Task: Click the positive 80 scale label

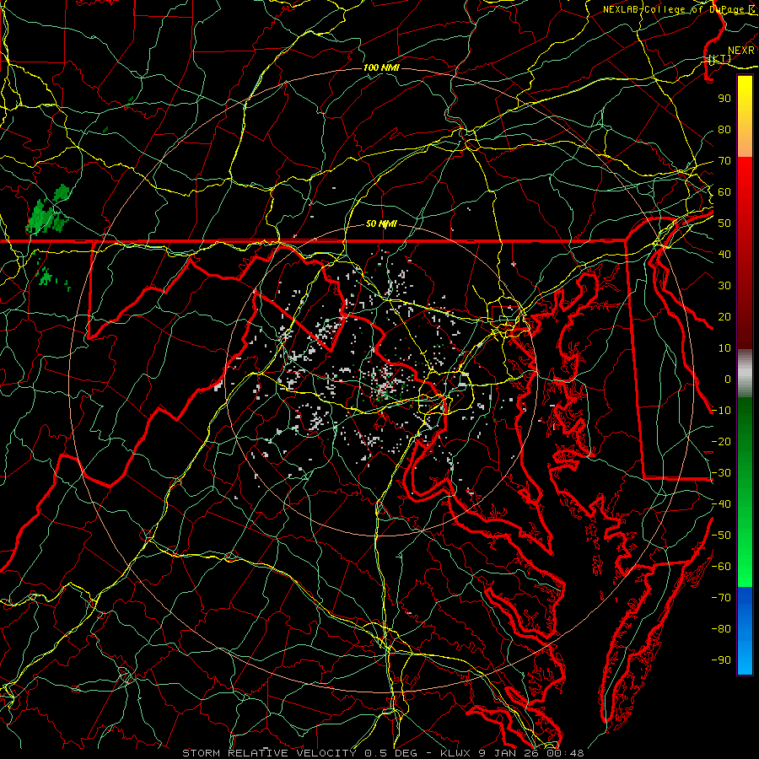Action: [x=724, y=129]
